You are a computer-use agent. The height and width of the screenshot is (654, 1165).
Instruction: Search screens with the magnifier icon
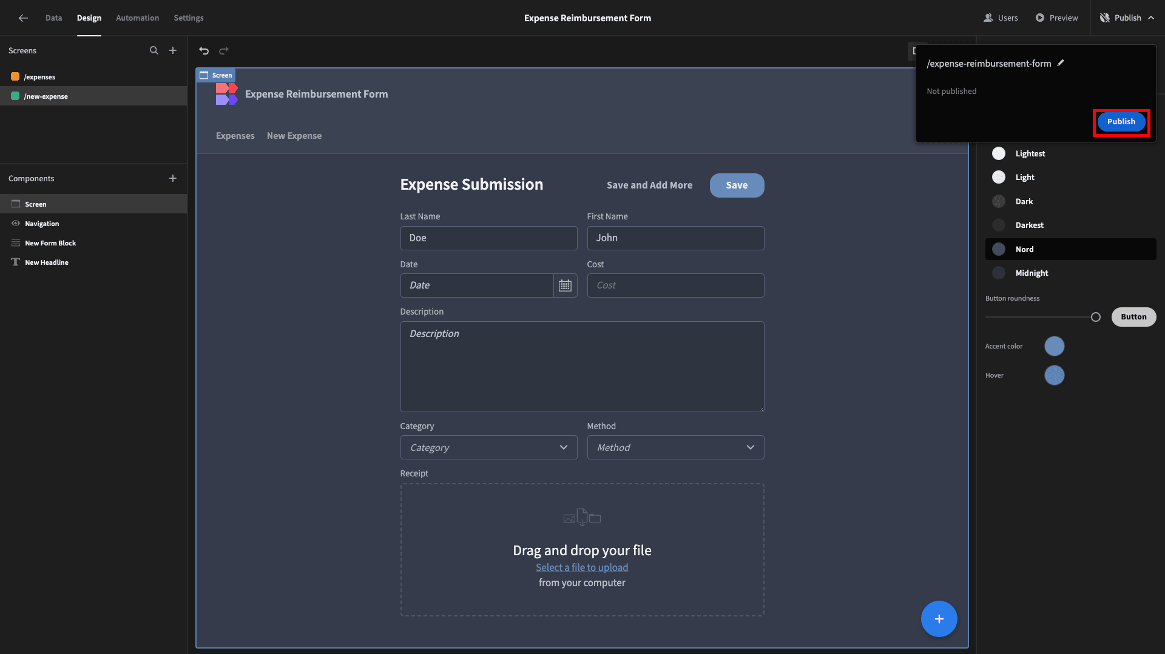coord(154,50)
